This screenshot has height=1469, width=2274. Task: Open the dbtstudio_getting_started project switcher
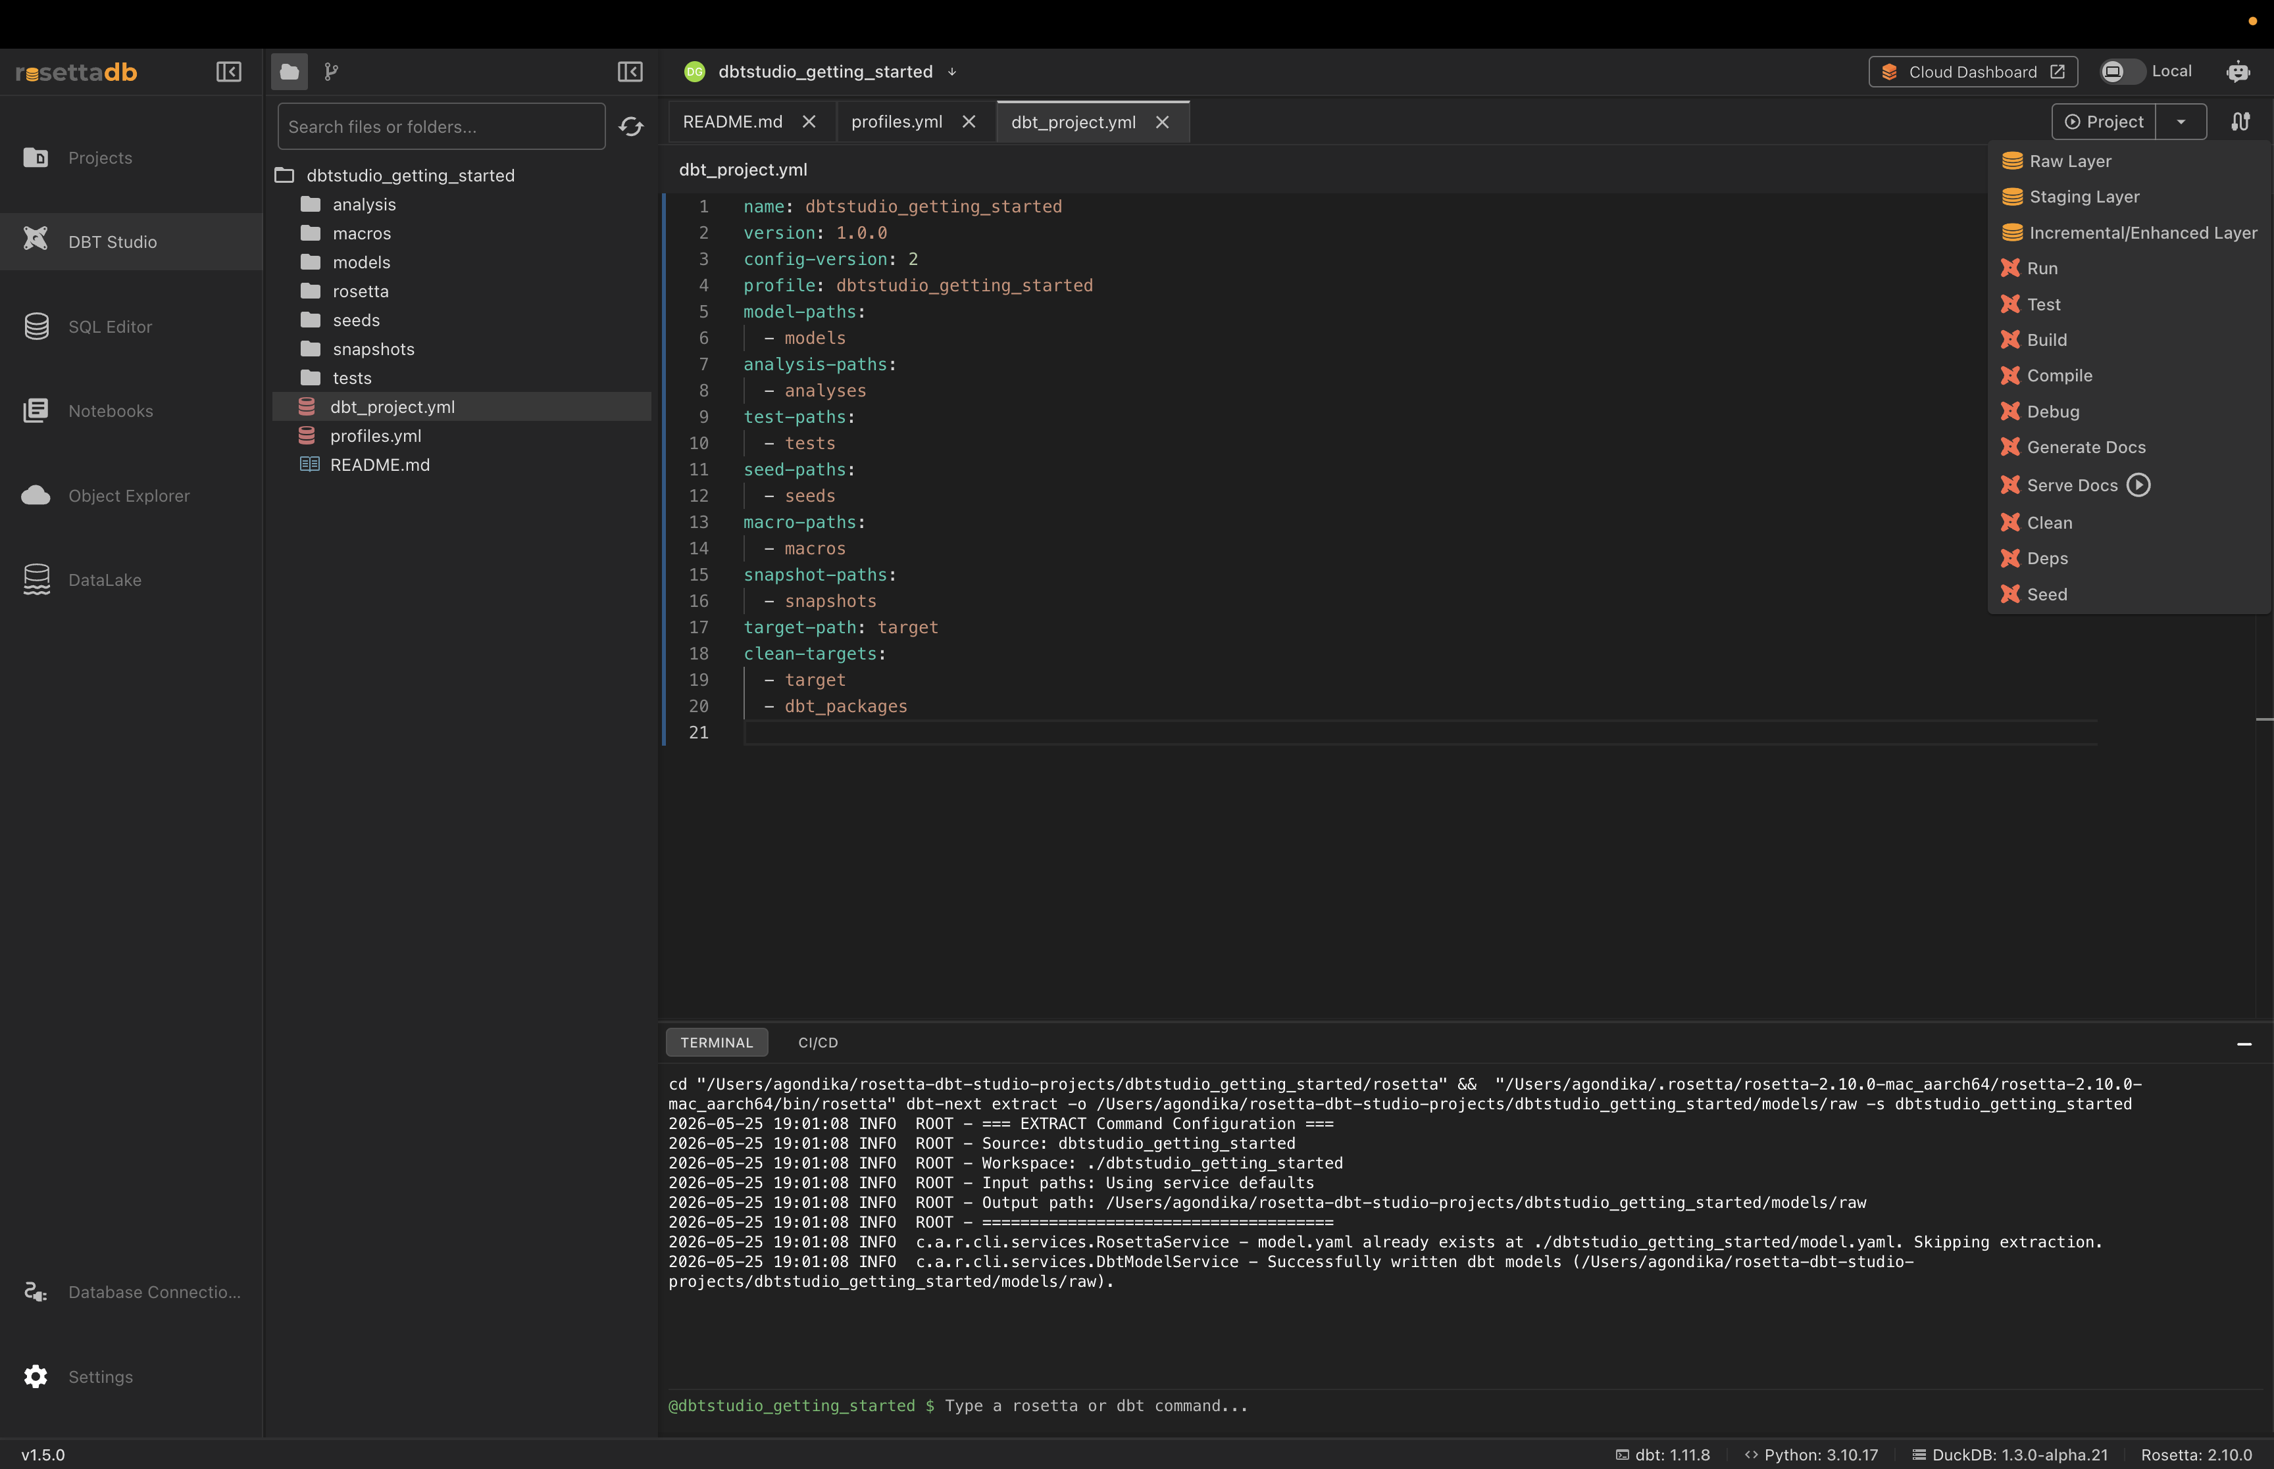coord(822,72)
